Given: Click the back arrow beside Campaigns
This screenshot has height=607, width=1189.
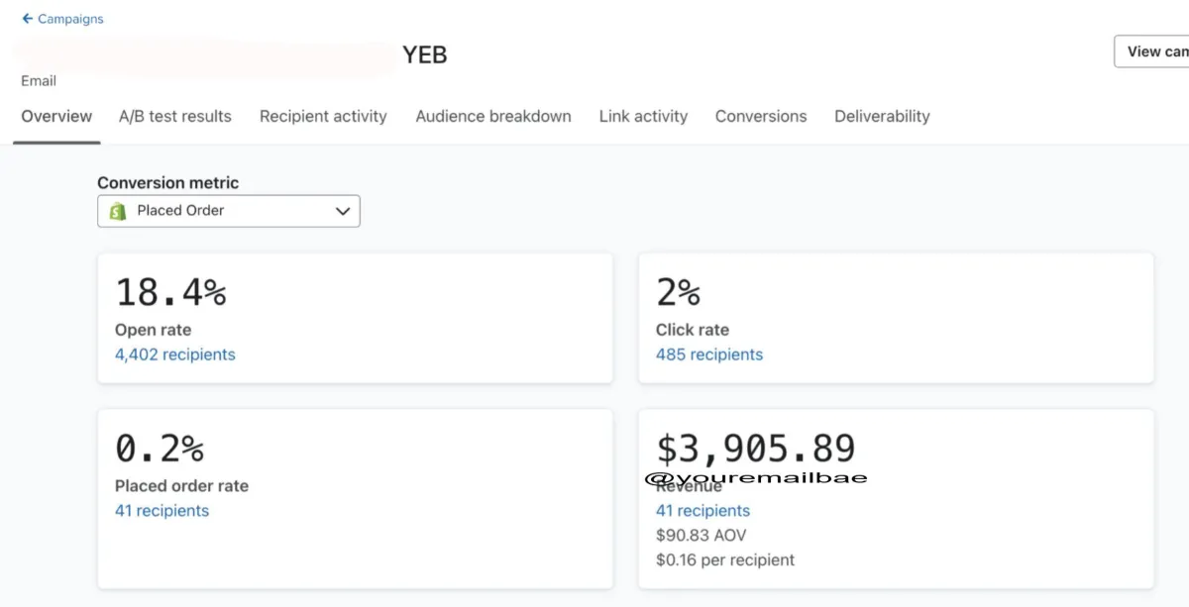Looking at the screenshot, I should click(28, 19).
